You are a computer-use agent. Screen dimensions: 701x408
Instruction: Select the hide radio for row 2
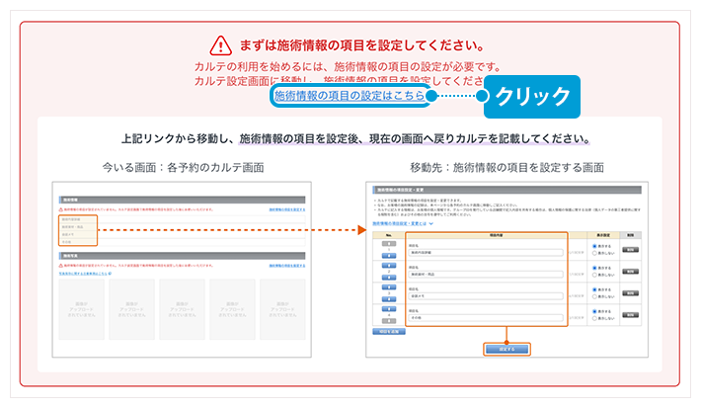click(594, 275)
